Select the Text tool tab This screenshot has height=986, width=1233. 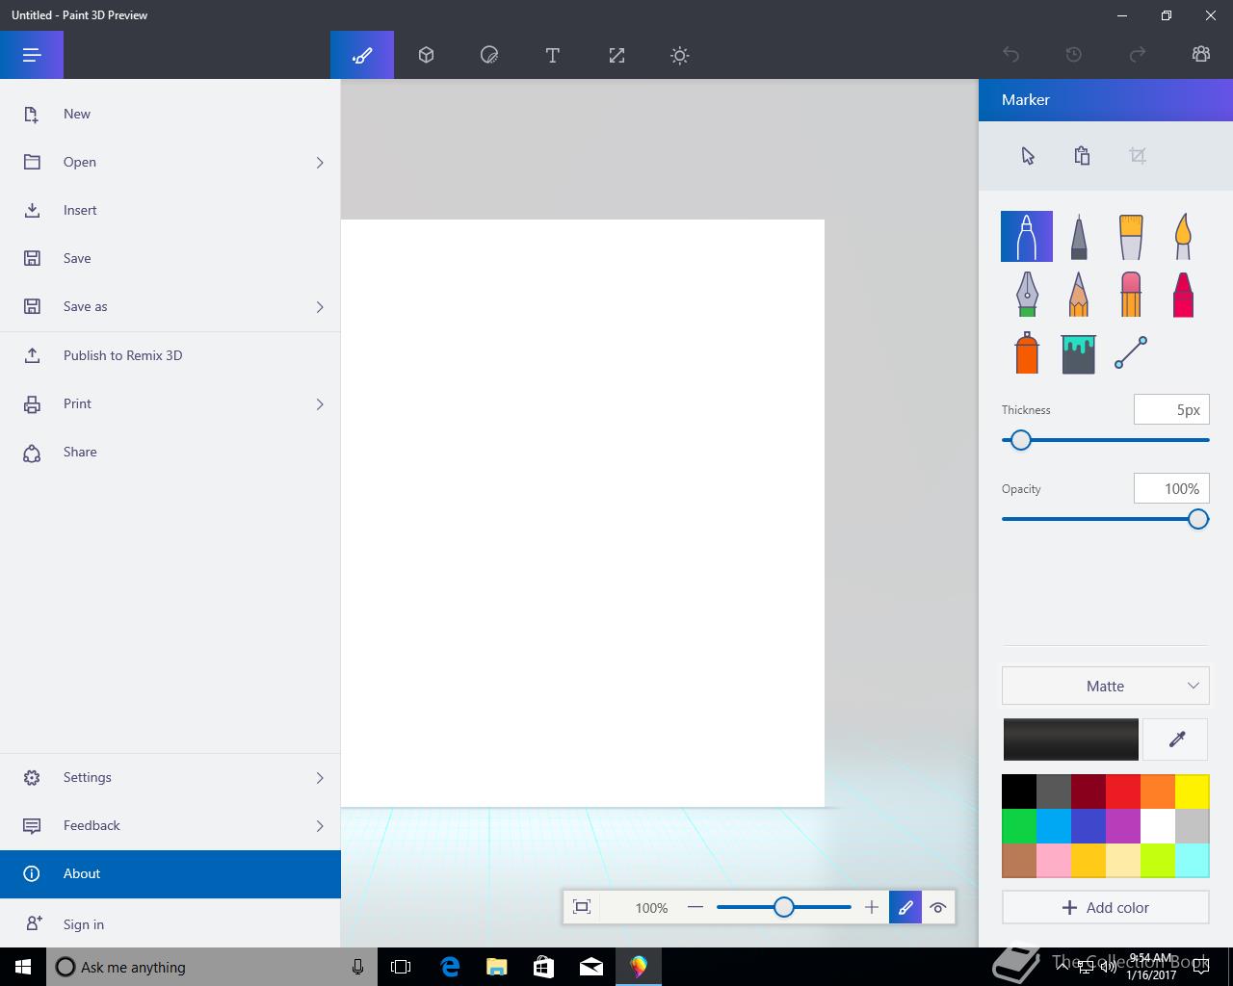pyautogui.click(x=553, y=55)
